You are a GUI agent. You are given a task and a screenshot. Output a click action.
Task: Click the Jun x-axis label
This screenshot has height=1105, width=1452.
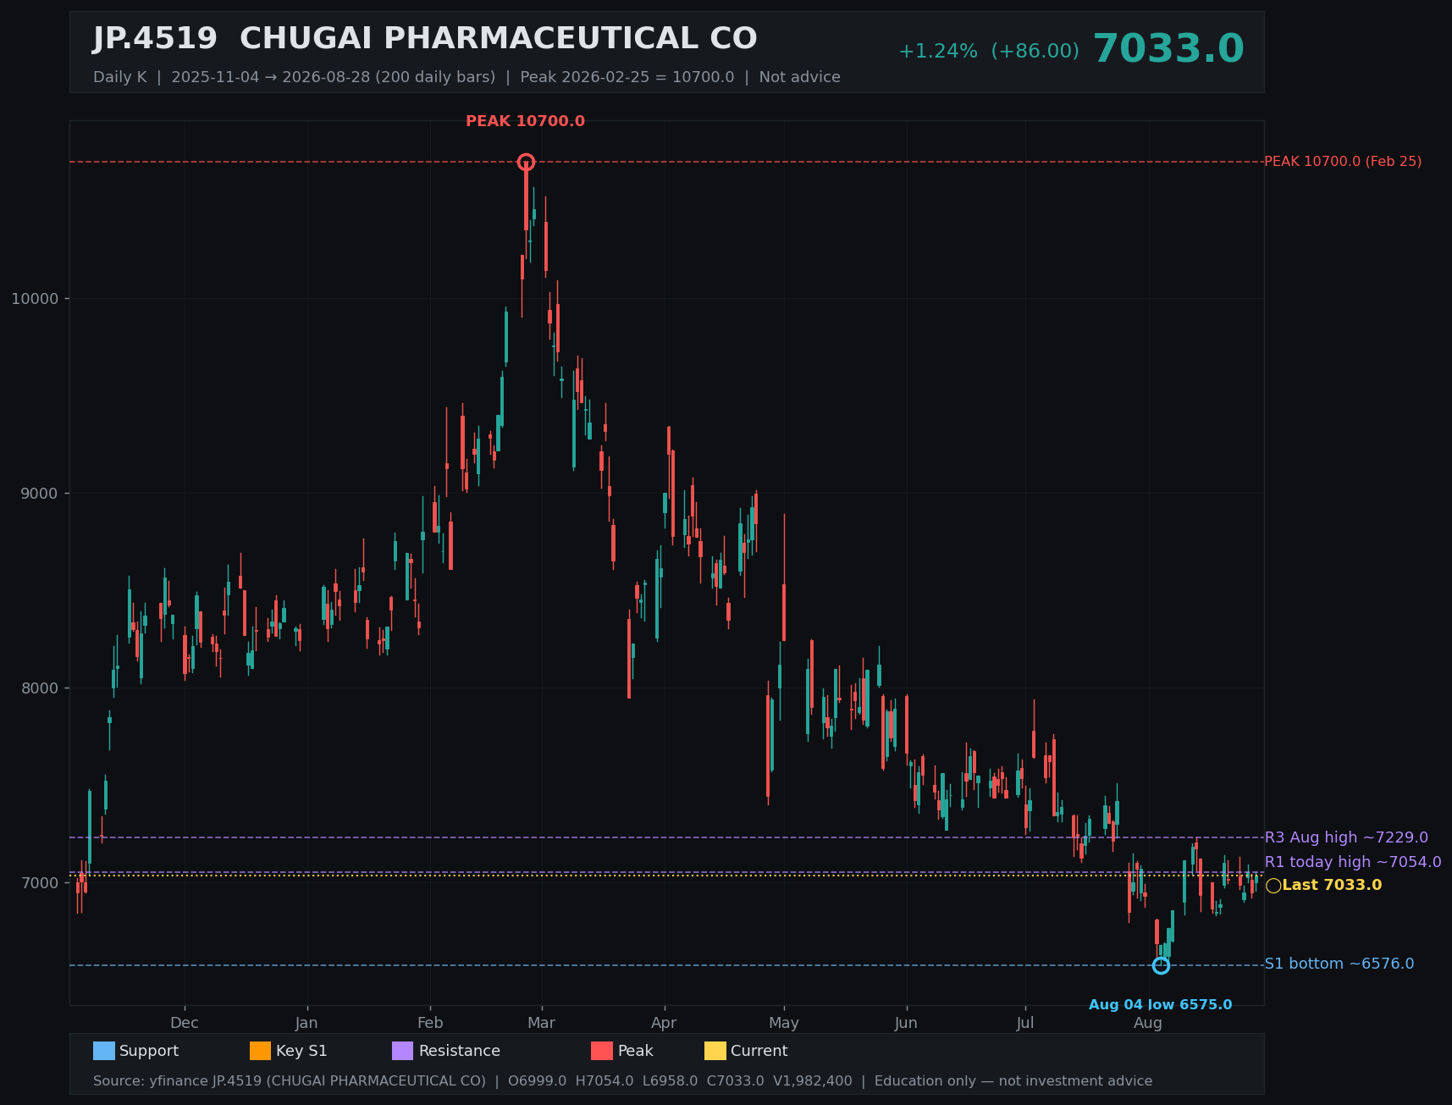coord(906,1023)
